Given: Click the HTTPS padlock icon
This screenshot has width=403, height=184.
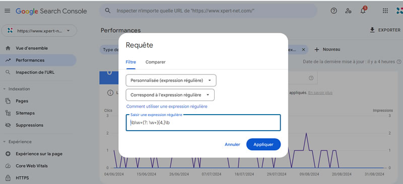Looking at the screenshot, I should tap(8, 178).
